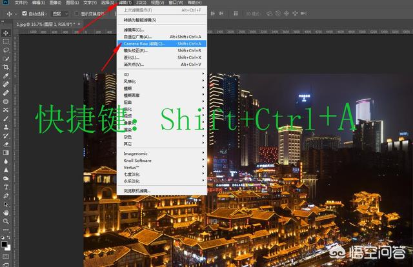This screenshot has width=413, height=267.
Task: Expand the Knoll Software submenu
Action: 162,160
